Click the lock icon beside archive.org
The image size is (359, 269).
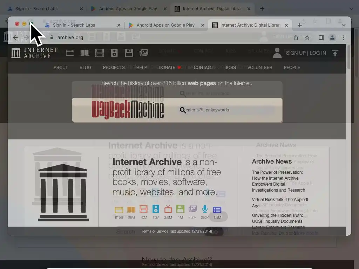(52, 37)
